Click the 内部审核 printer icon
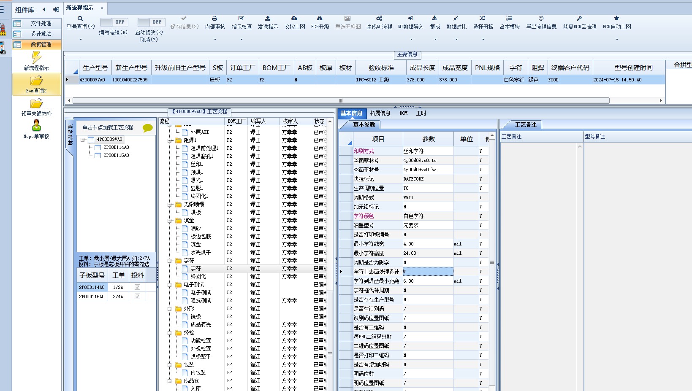Screen dimensions: 692x391 [214, 19]
